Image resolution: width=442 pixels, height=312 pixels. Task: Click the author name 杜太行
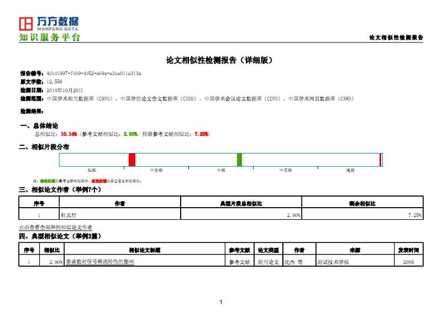pyautogui.click(x=69, y=215)
